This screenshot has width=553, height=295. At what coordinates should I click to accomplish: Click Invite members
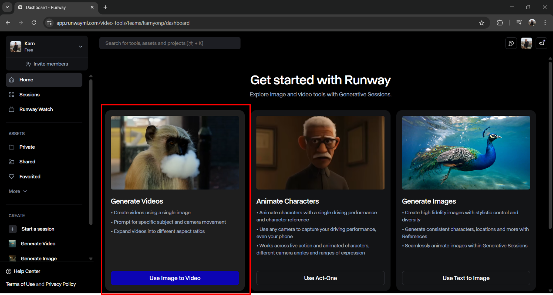(47, 64)
